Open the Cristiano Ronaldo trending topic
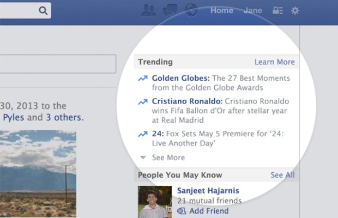 [x=187, y=101]
